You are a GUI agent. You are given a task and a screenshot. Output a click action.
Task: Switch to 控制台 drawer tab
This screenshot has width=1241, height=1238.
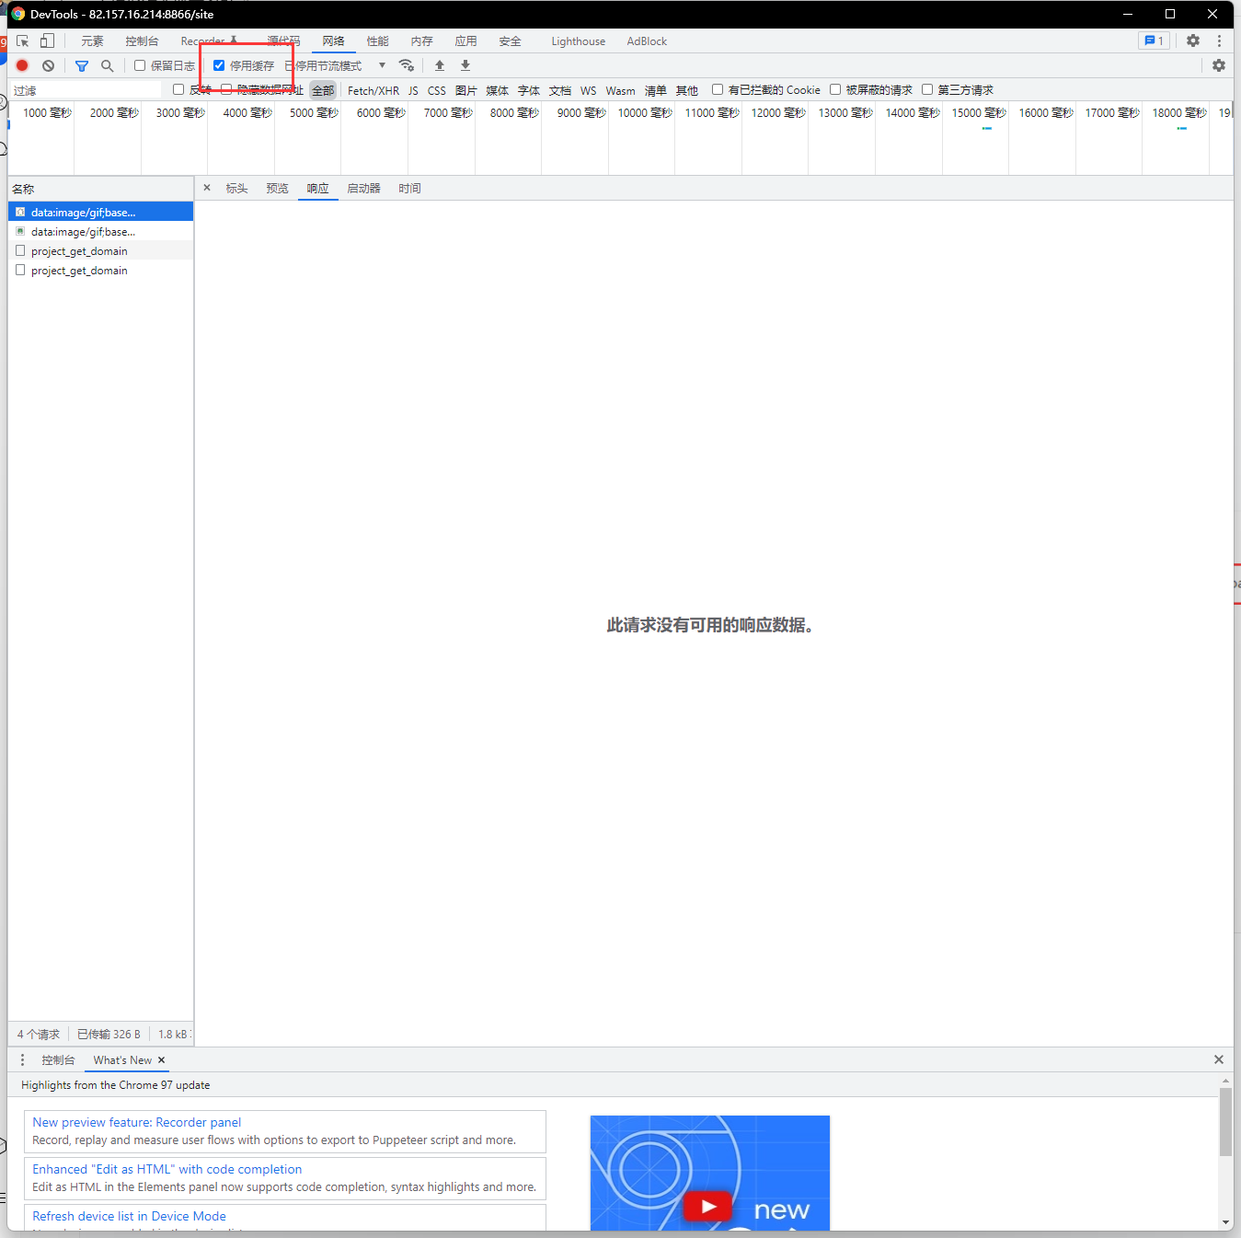point(58,1060)
